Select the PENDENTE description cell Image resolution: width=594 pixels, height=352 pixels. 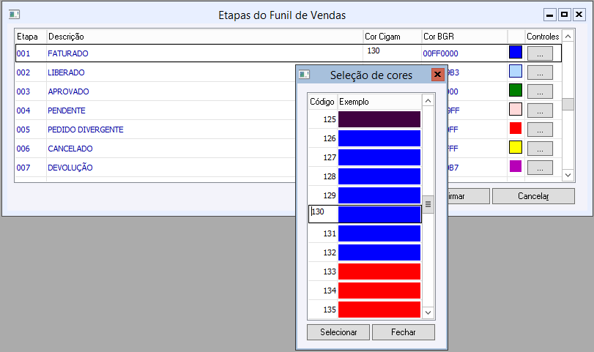click(x=171, y=111)
